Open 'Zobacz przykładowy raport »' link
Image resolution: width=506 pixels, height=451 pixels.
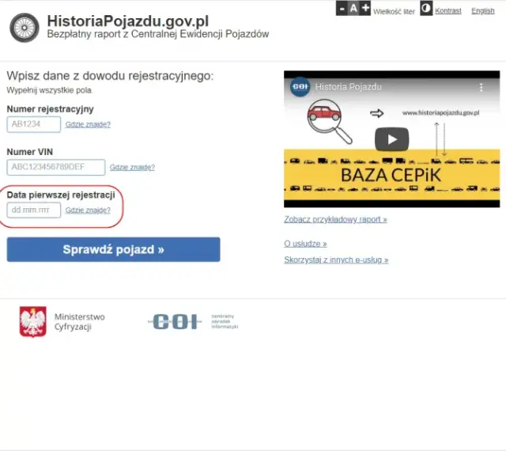(x=335, y=219)
